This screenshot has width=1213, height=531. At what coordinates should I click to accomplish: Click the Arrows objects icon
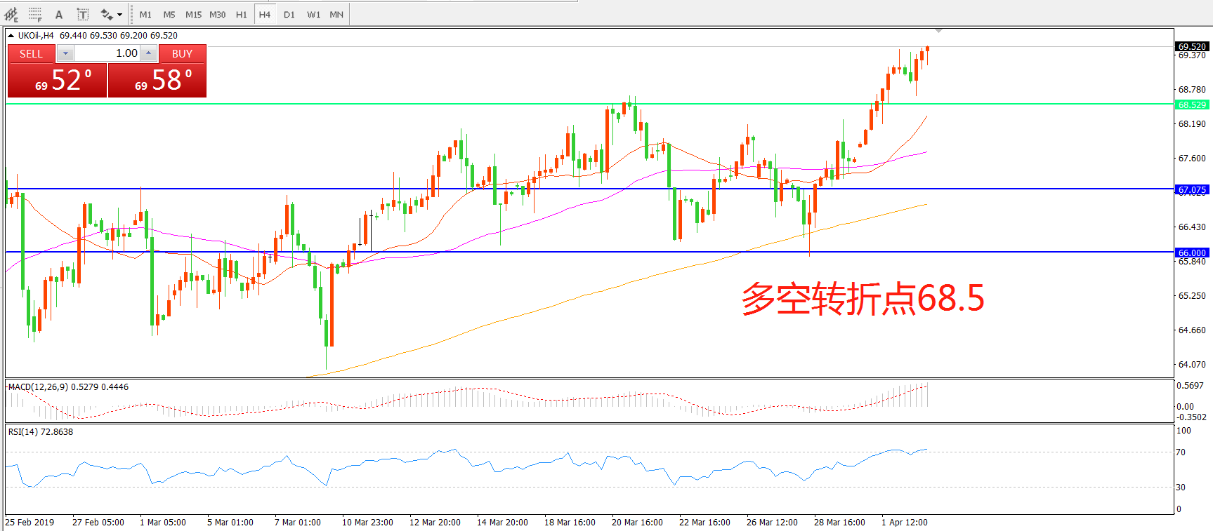106,14
